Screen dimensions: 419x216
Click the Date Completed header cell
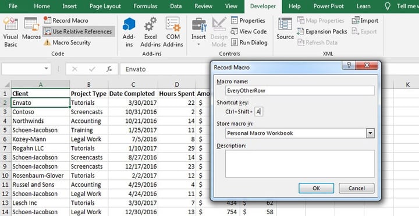[x=133, y=94]
